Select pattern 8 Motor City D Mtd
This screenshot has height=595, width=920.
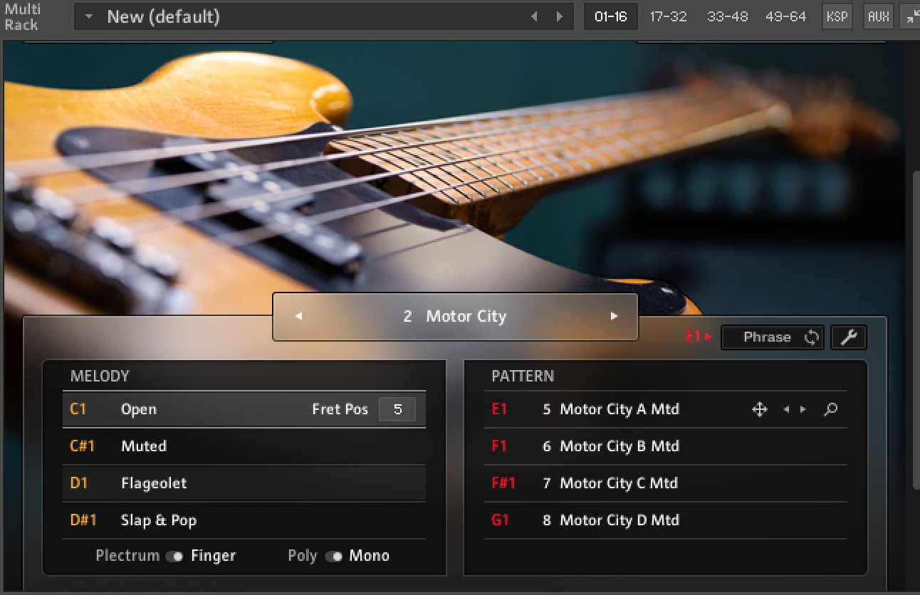coord(666,520)
